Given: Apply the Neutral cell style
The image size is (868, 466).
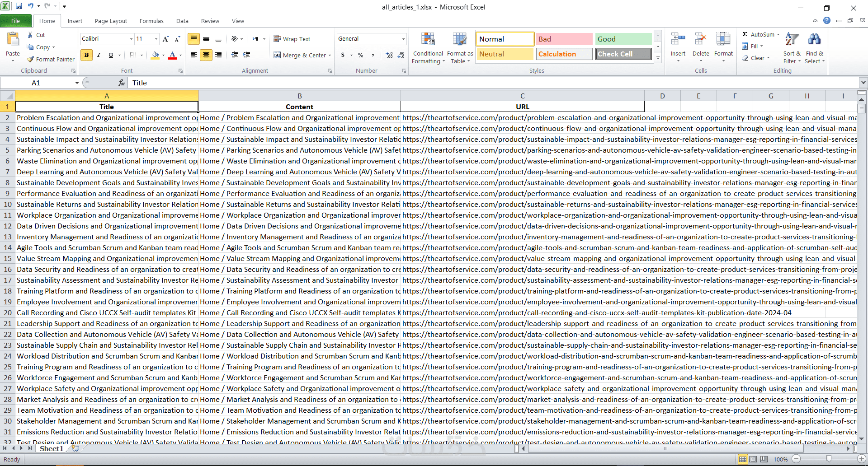Looking at the screenshot, I should point(505,54).
